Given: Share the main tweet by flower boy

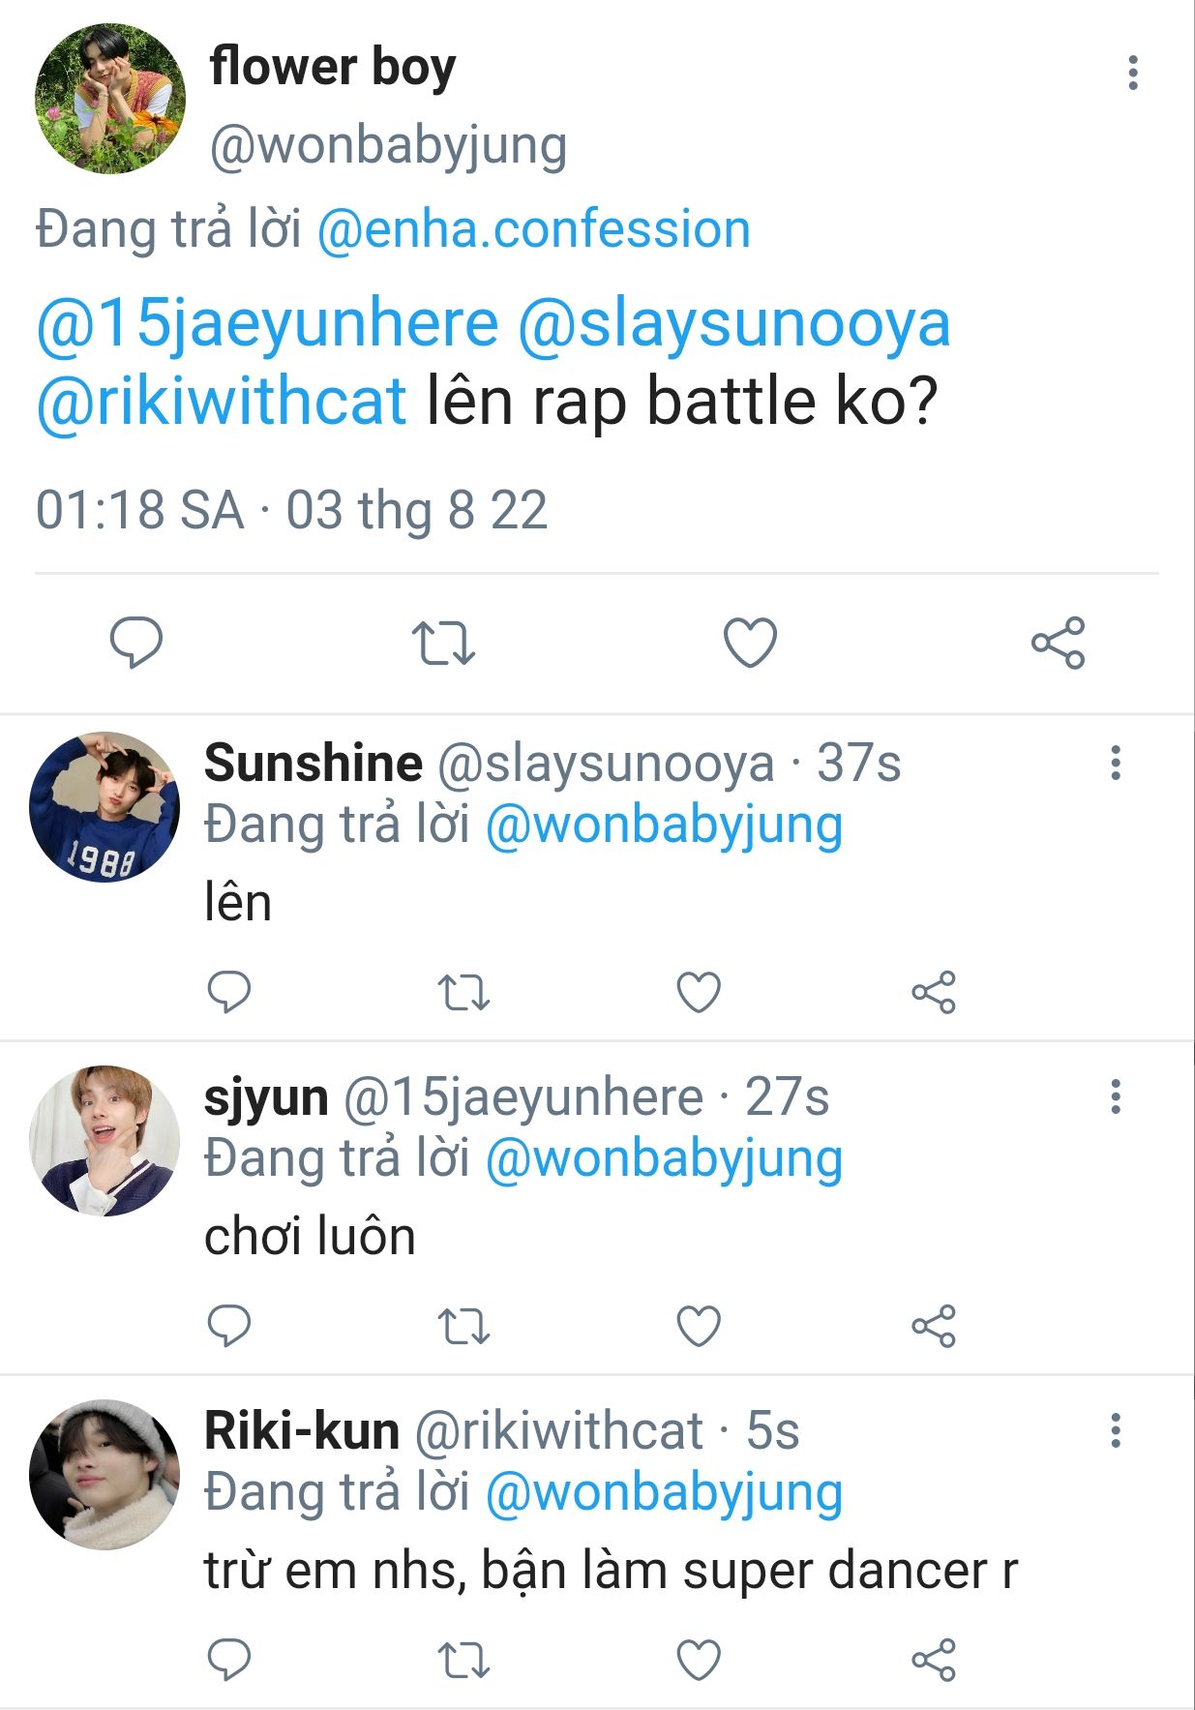Looking at the screenshot, I should (1058, 643).
